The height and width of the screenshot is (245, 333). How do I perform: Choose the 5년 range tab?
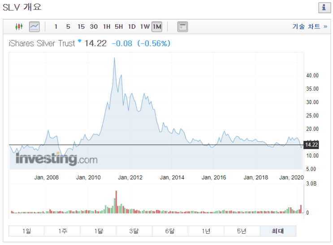(242, 231)
